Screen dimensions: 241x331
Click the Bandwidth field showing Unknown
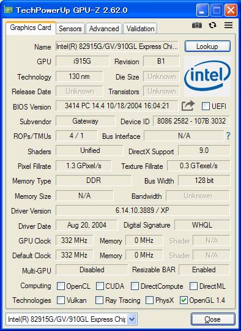pos(198,196)
